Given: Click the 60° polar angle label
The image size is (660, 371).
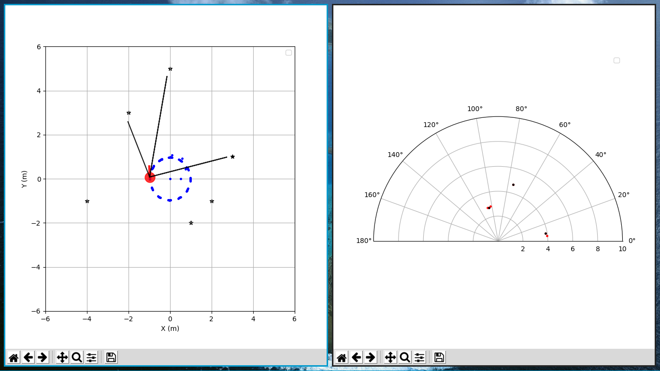Looking at the screenshot, I should 565,125.
